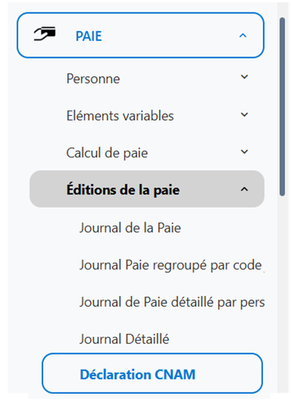Select the PAIE menu title text
This screenshot has height=402, width=291.
tap(89, 36)
